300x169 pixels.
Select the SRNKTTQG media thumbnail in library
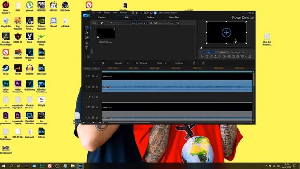click(x=105, y=33)
